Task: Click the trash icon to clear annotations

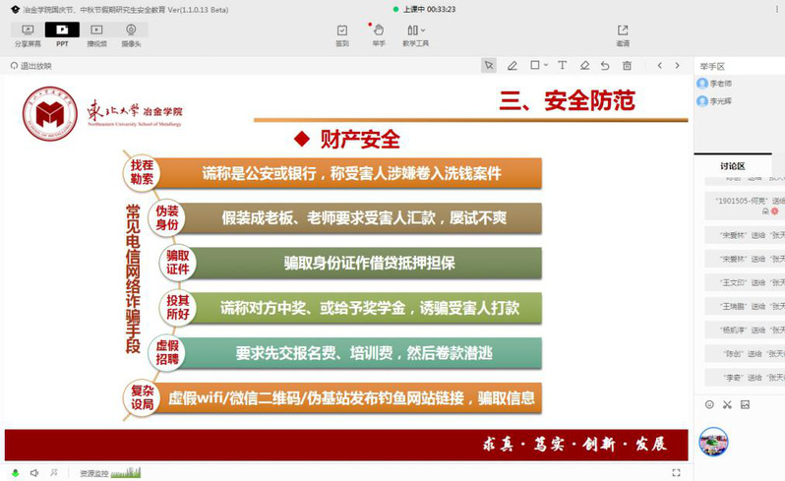Action: point(628,66)
